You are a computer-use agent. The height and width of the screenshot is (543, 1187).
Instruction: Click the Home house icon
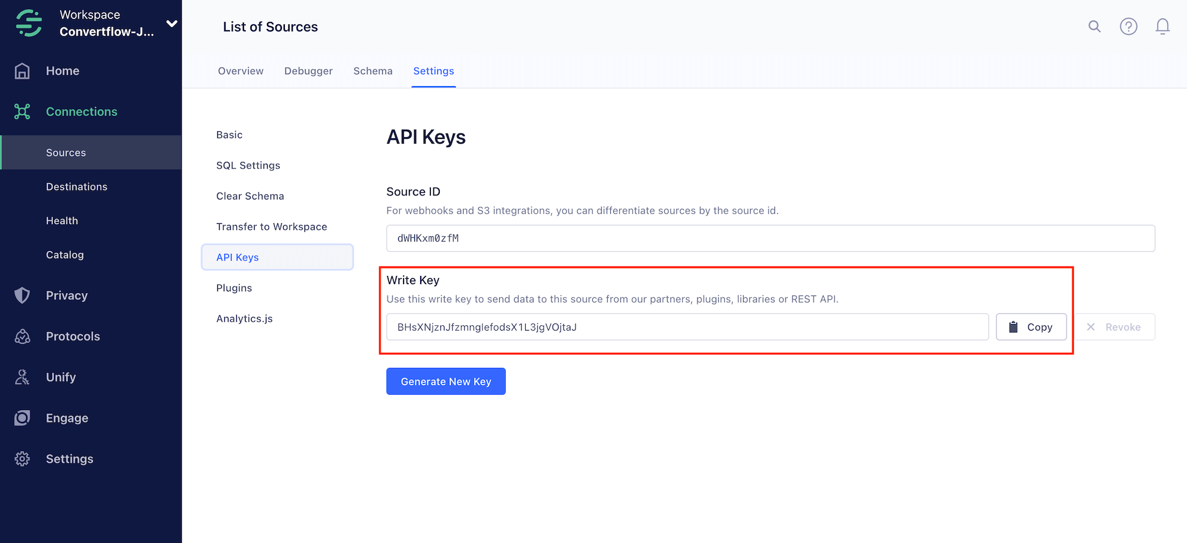[22, 71]
